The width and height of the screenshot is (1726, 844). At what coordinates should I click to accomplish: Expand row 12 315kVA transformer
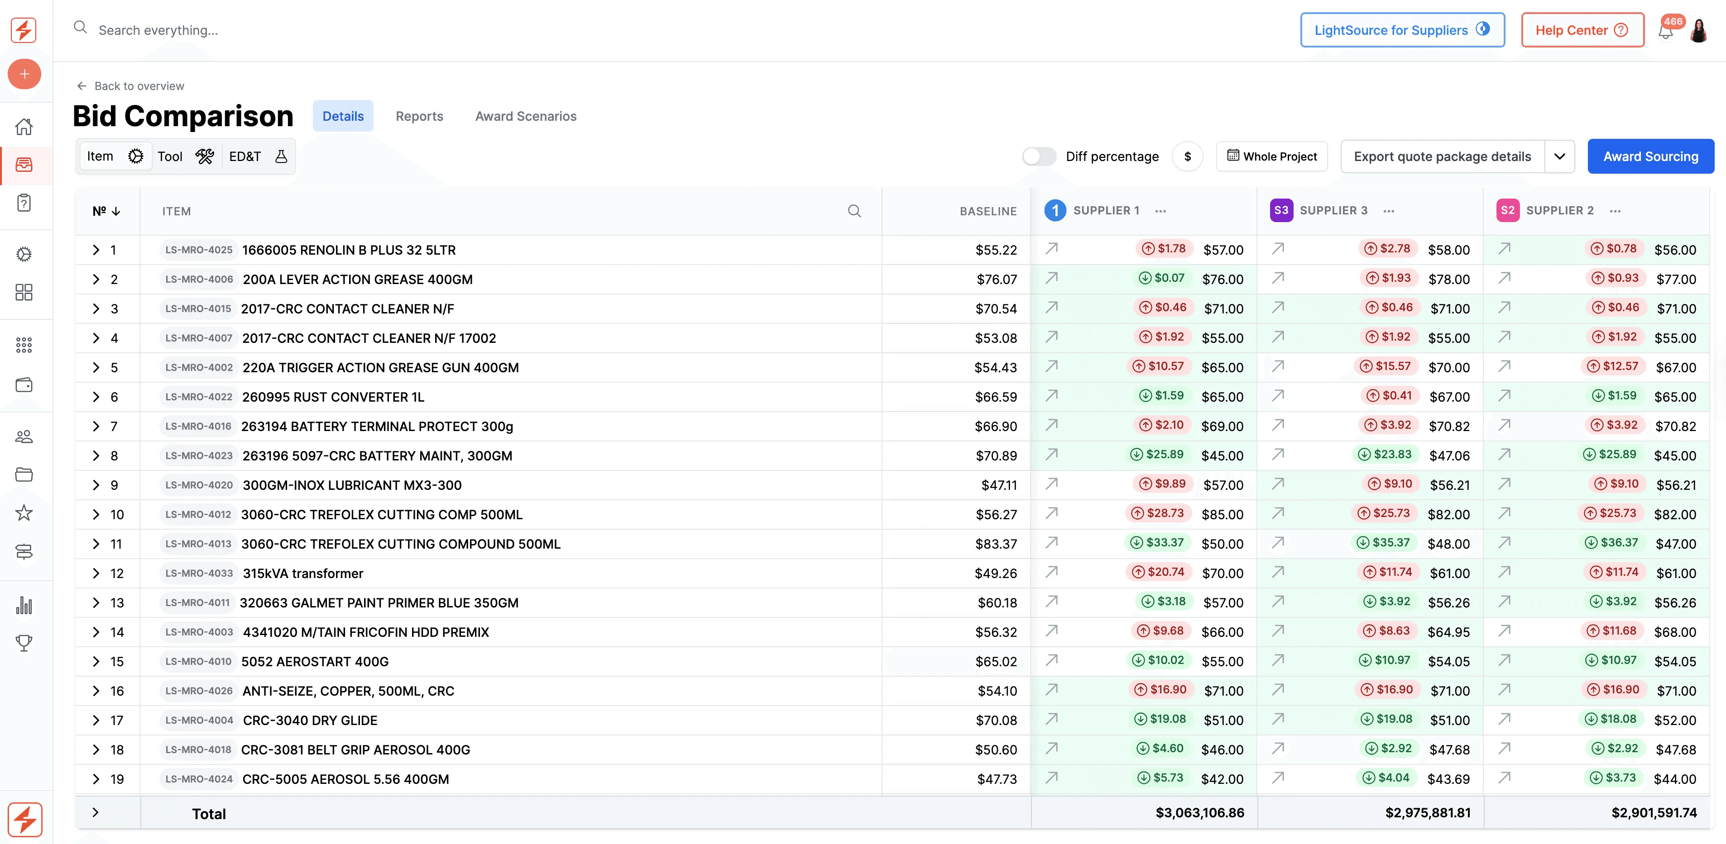tap(96, 574)
